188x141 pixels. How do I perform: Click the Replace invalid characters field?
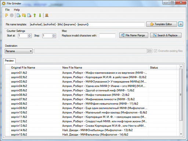coord(107,36)
